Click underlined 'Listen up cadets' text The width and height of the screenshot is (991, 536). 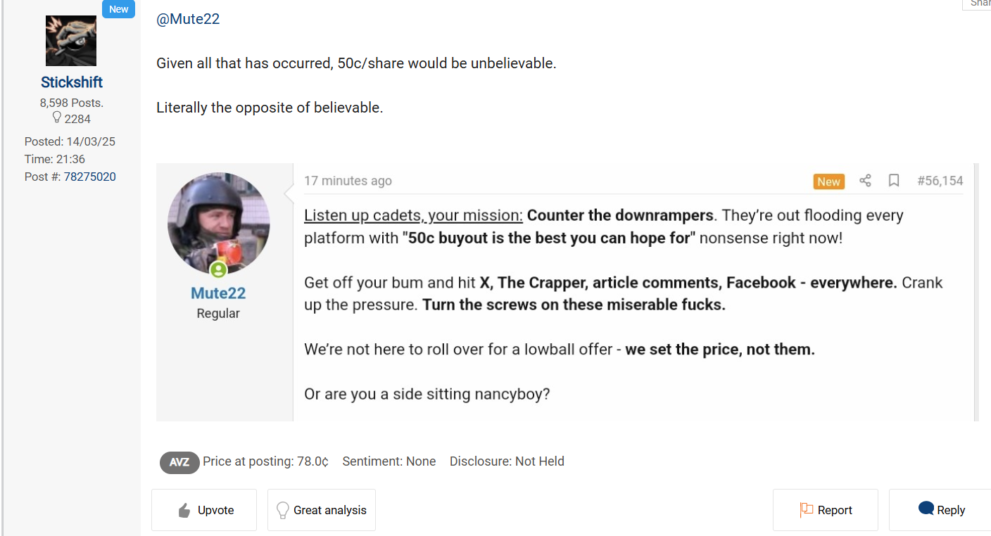coord(413,215)
